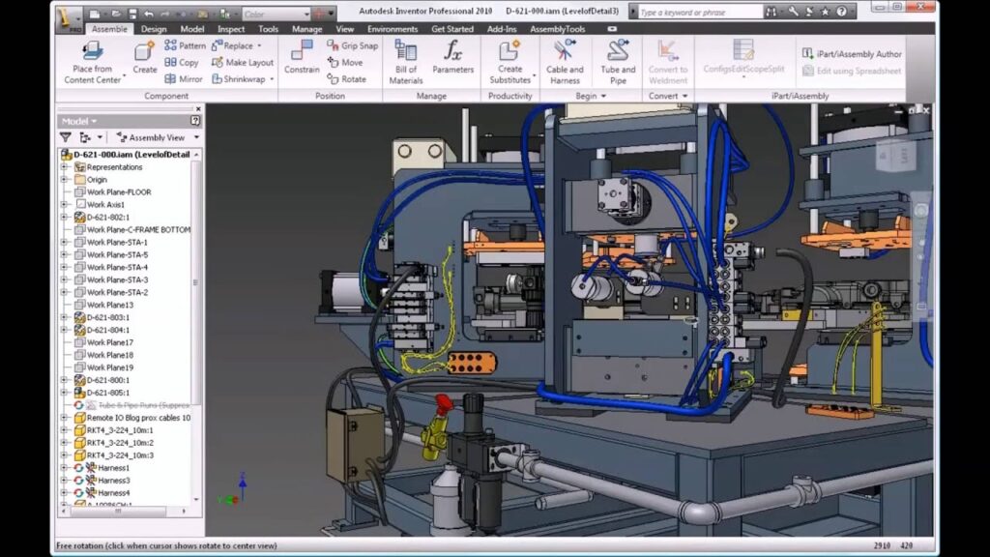The image size is (990, 557).
Task: Expand the D-621-802:1 subassembly node
Action: 65,218
